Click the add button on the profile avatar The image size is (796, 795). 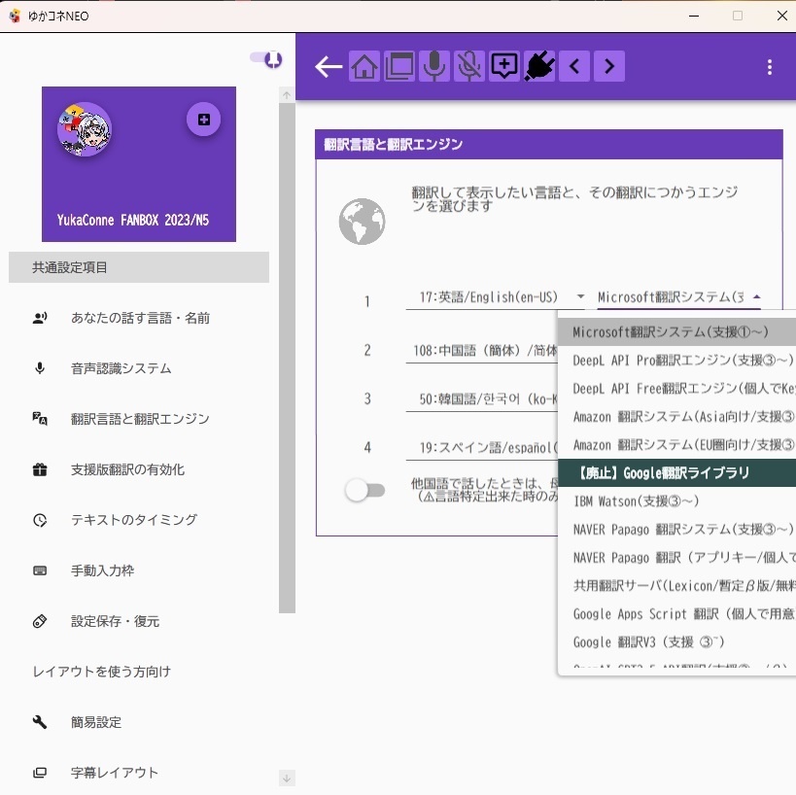coord(204,119)
